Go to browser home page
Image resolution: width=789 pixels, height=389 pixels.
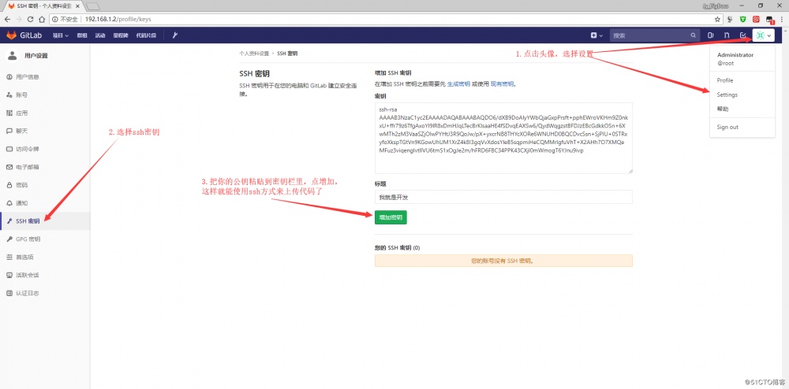click(42, 19)
